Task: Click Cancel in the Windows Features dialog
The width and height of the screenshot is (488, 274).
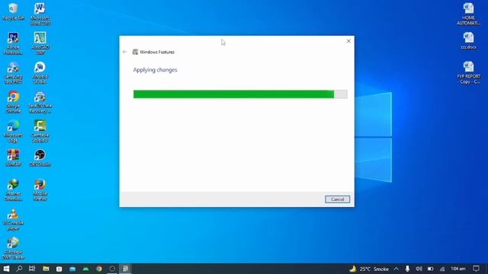Action: tap(337, 199)
